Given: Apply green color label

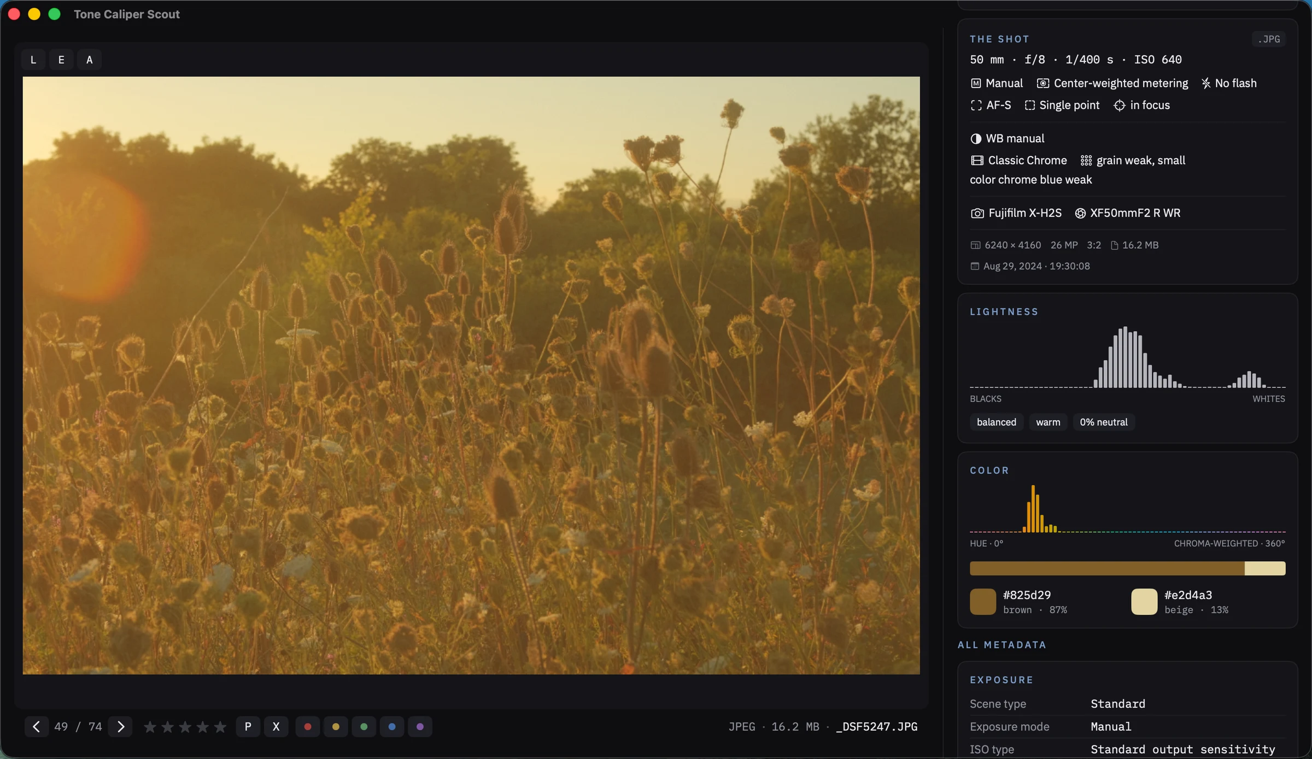Looking at the screenshot, I should tap(364, 726).
